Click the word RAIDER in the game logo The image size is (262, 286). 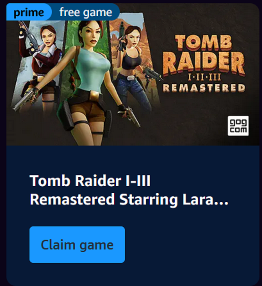tap(204, 63)
